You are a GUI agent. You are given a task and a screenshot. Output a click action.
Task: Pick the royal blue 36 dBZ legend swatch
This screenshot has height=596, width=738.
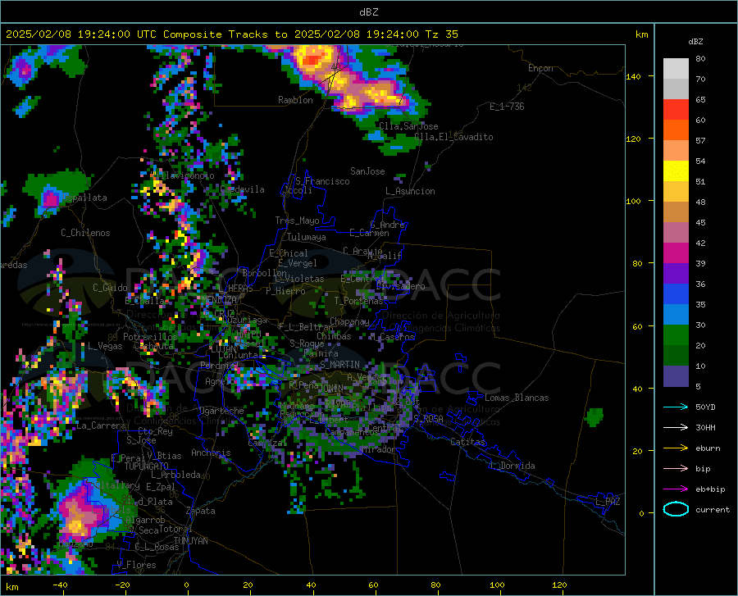(x=676, y=294)
